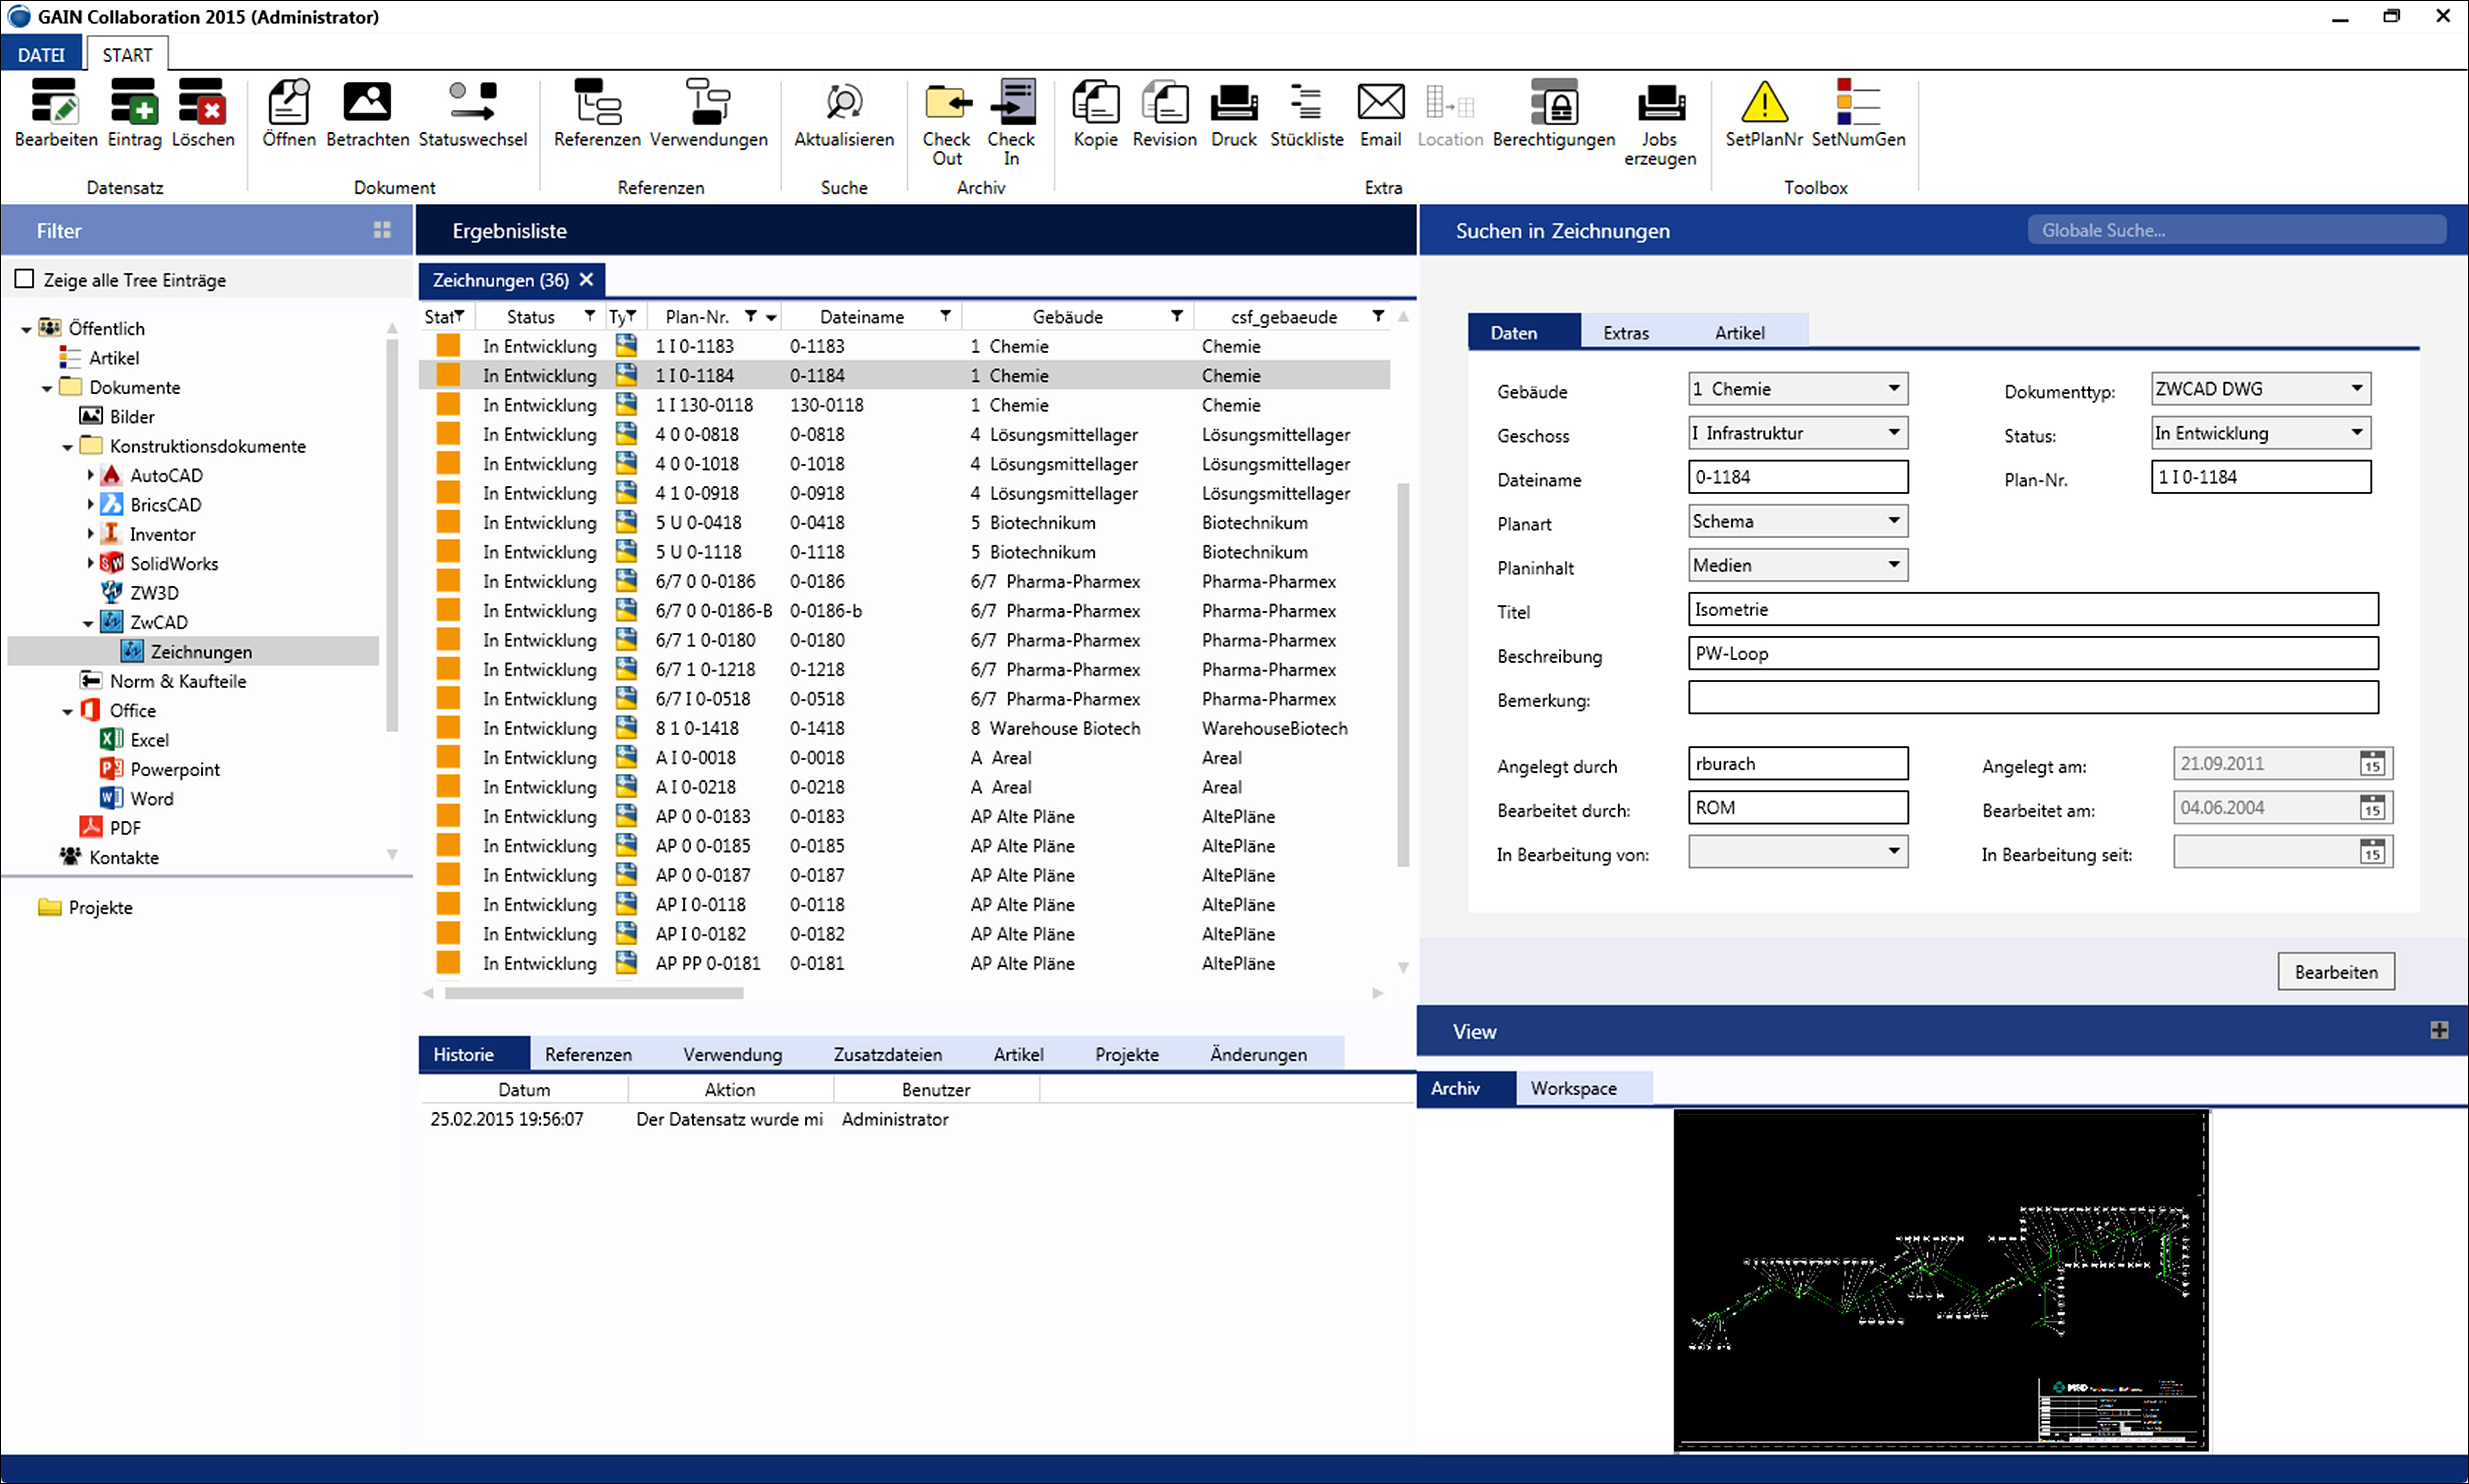This screenshot has height=1484, width=2469.
Task: Collapse the ZwCAD tree node
Action: (88, 621)
